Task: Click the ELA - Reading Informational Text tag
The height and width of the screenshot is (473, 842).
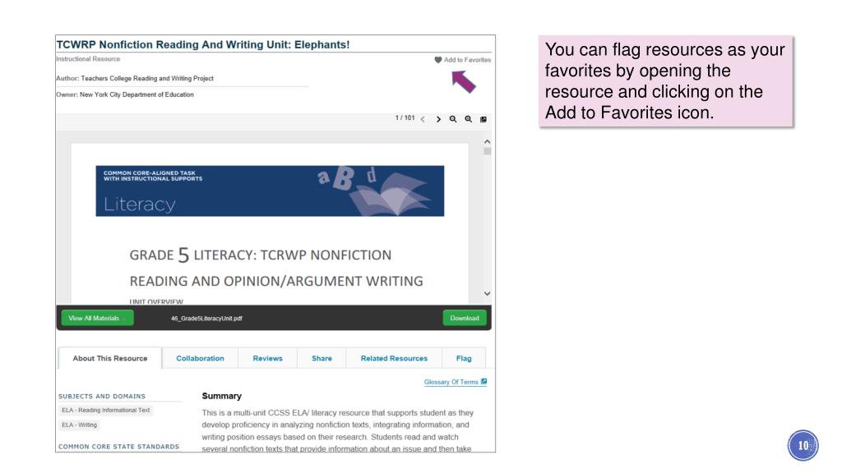Action: pos(106,411)
